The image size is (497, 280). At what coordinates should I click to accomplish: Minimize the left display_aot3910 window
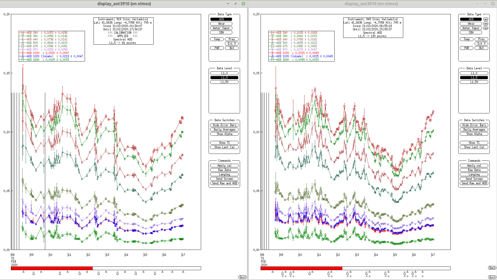228,4
